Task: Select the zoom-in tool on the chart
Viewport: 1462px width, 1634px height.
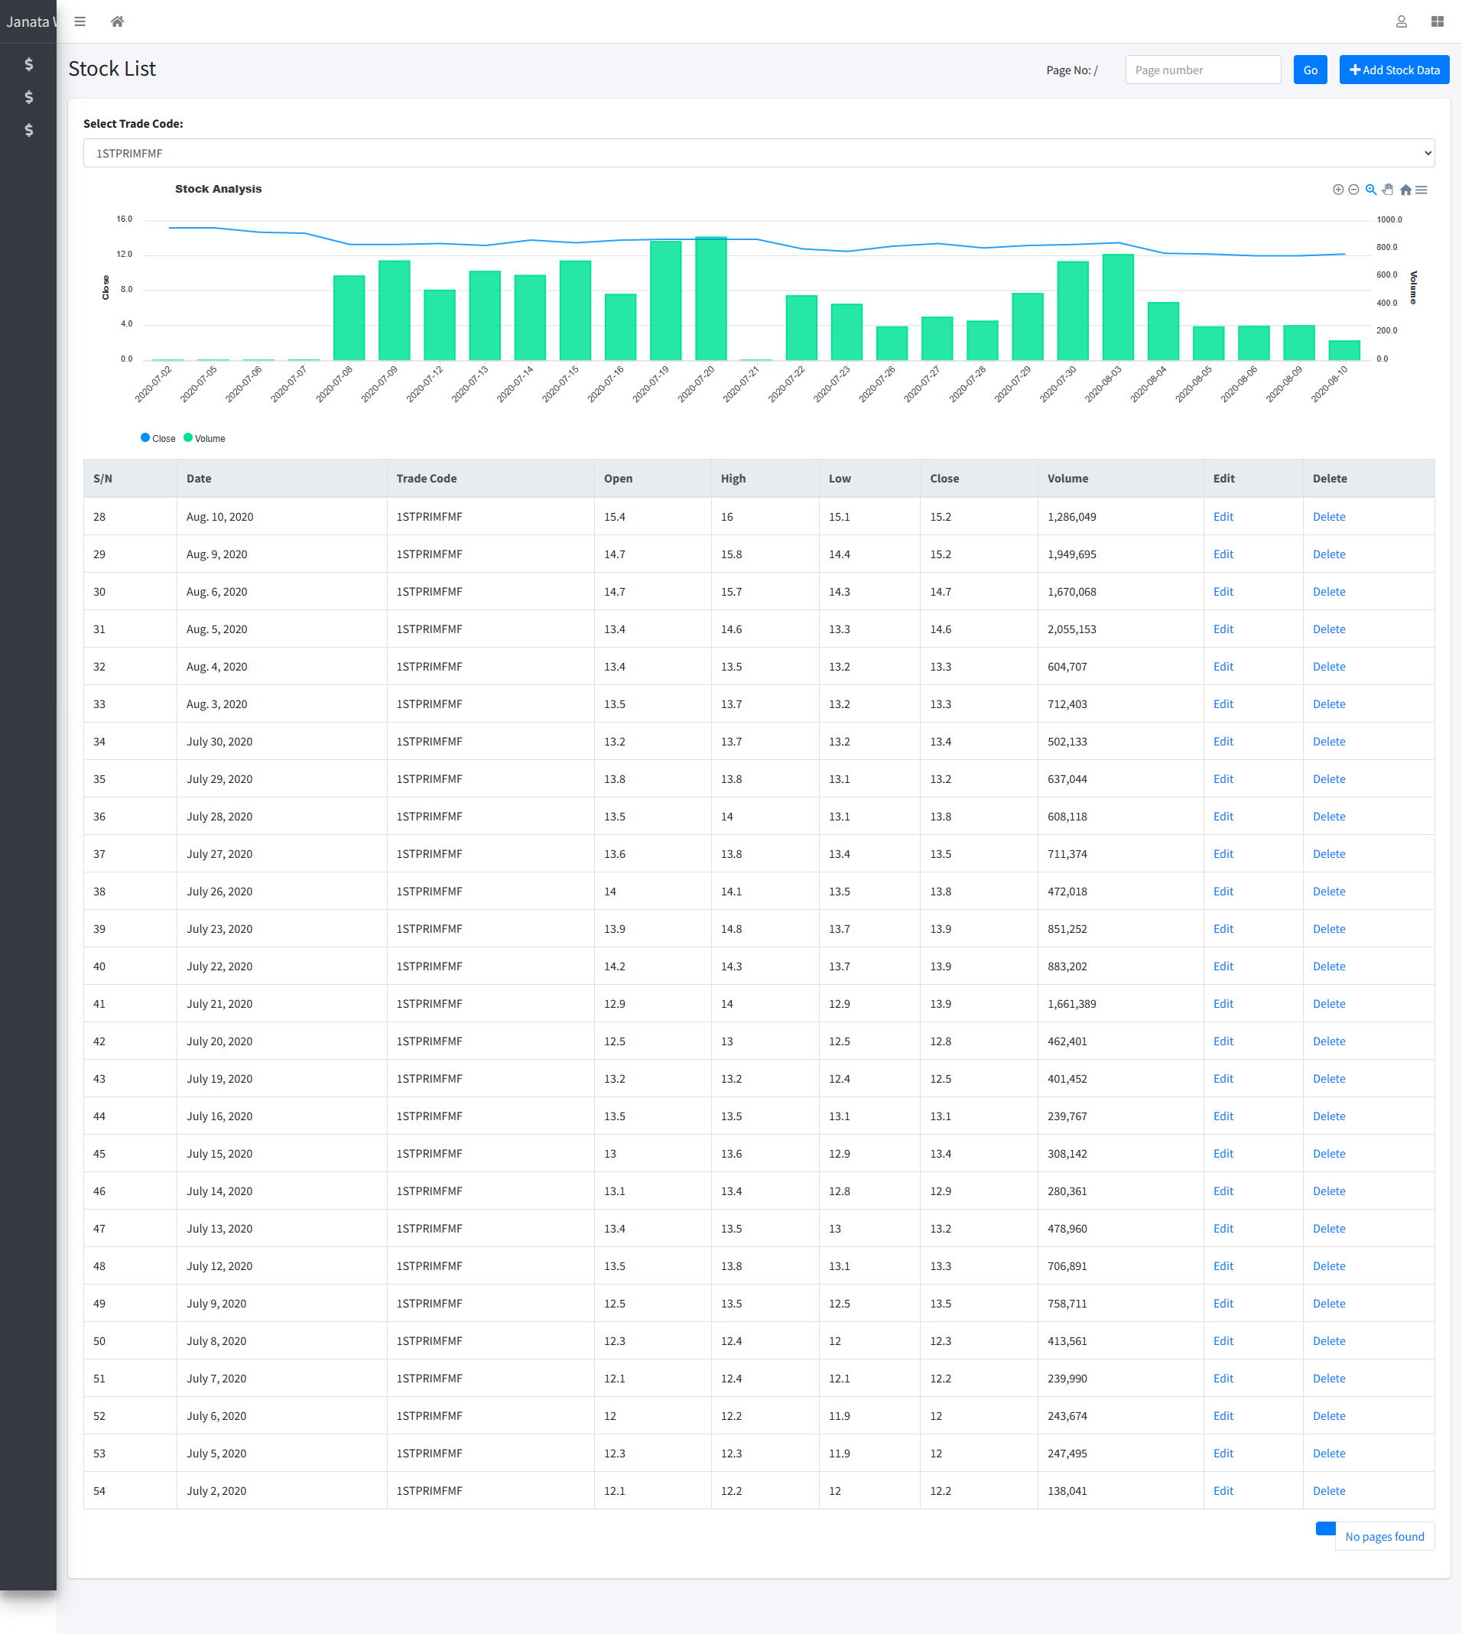Action: pyautogui.click(x=1338, y=190)
